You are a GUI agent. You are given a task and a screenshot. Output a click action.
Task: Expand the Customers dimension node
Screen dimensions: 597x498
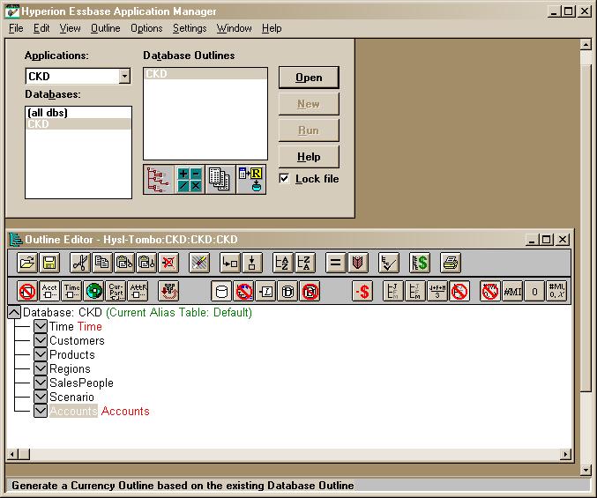[41, 340]
